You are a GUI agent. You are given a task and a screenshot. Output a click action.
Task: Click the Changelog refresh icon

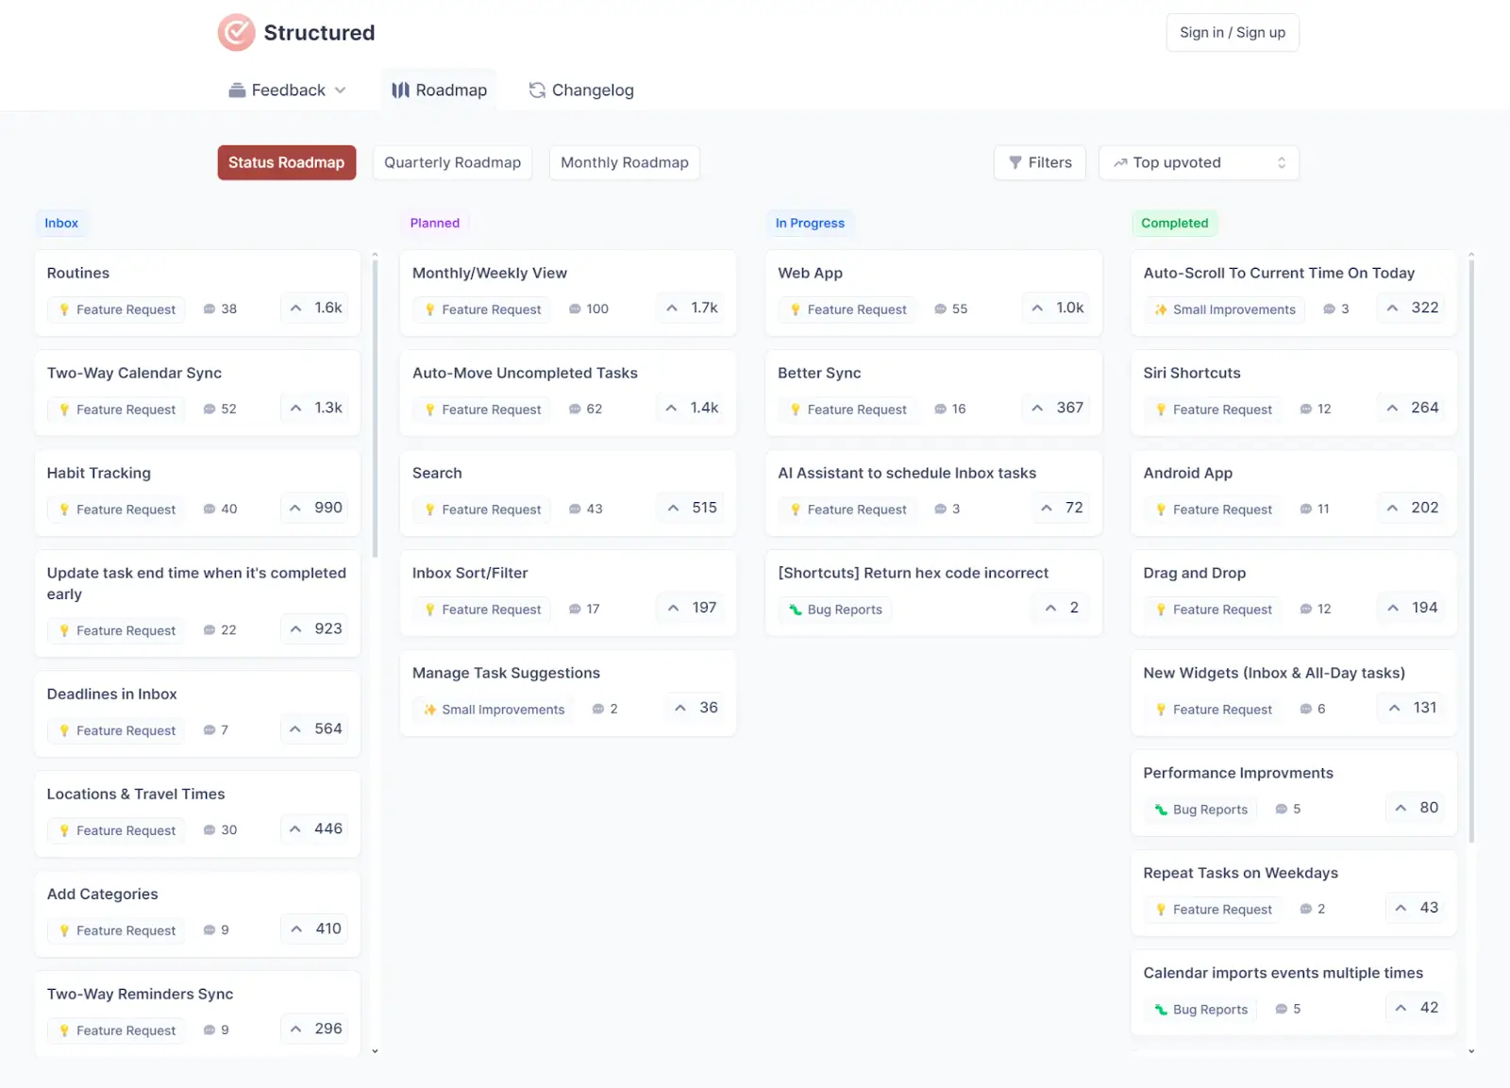537,90
